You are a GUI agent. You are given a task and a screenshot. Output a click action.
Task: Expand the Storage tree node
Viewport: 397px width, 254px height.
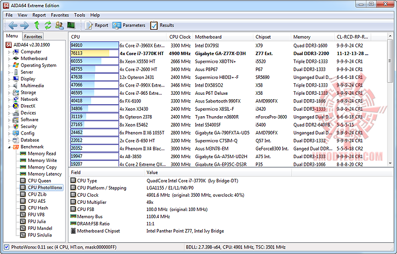tap(9, 93)
